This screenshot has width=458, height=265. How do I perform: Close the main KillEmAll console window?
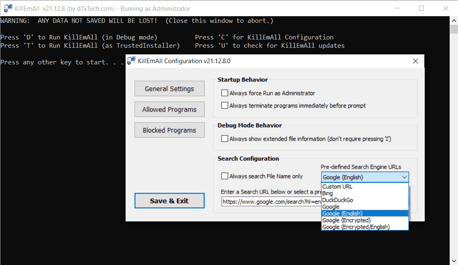[x=446, y=8]
